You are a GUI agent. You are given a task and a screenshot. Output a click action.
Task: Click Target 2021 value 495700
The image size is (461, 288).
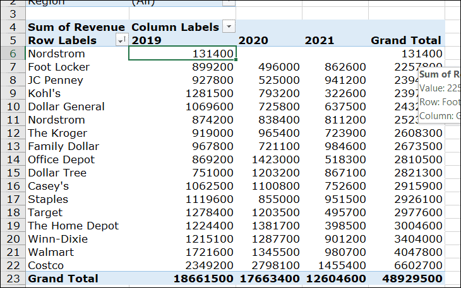tap(345, 212)
